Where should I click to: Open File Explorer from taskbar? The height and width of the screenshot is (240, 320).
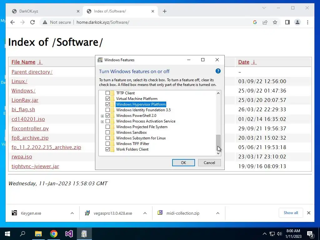38,234
